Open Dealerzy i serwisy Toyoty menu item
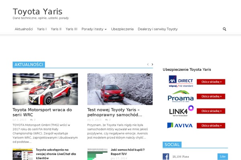The height and width of the screenshot is (160, 241). tap(158, 29)
